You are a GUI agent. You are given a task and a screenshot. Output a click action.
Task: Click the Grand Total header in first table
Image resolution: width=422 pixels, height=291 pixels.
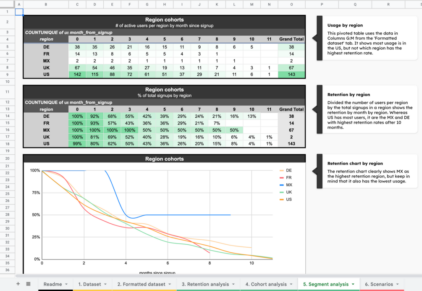coord(291,39)
